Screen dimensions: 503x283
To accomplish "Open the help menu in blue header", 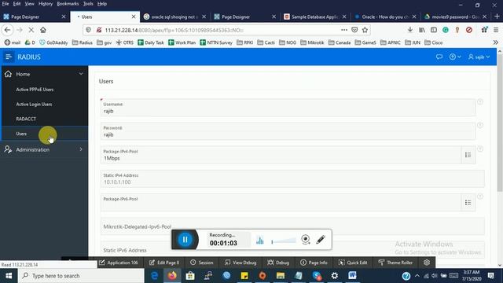I will [x=455, y=57].
